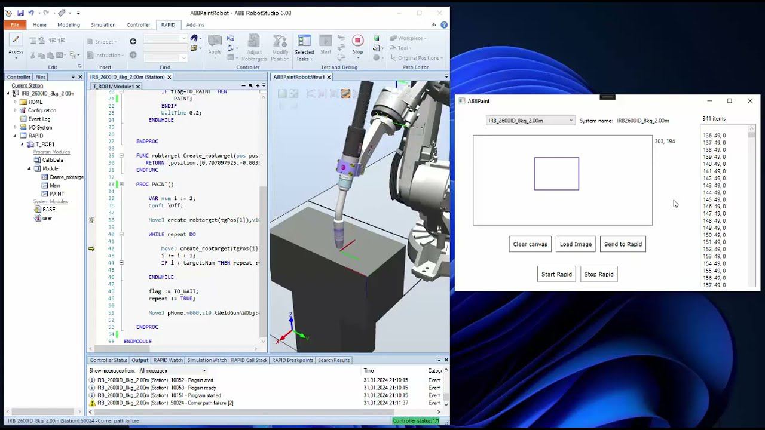Click Send to Rapid button
This screenshot has height=430, width=765.
coord(623,244)
